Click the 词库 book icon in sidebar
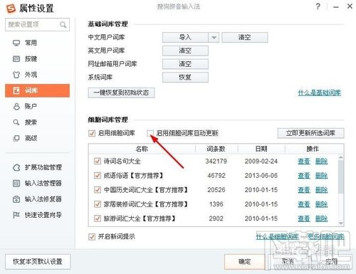The width and height of the screenshot is (356, 274). click(x=16, y=90)
